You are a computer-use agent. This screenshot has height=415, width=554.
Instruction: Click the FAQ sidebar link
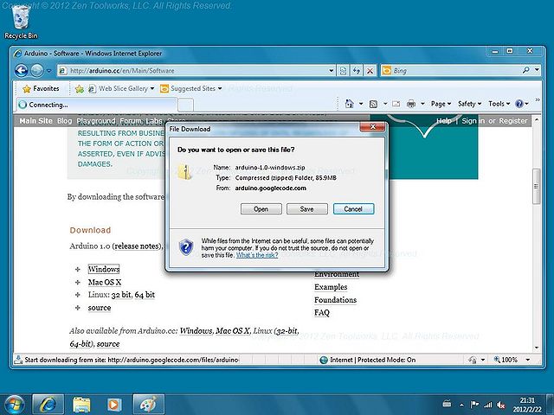[322, 313]
